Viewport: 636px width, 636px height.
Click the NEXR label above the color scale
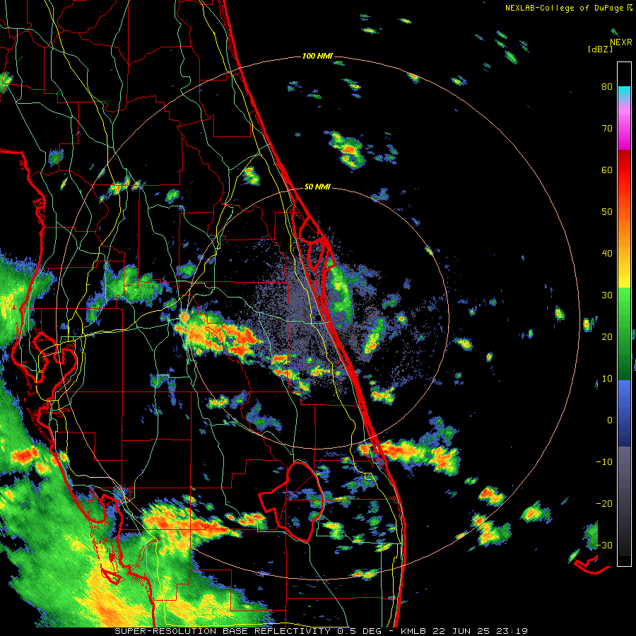tap(621, 42)
